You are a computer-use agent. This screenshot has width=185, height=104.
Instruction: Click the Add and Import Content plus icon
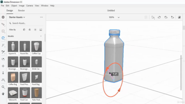[x=3, y=17]
